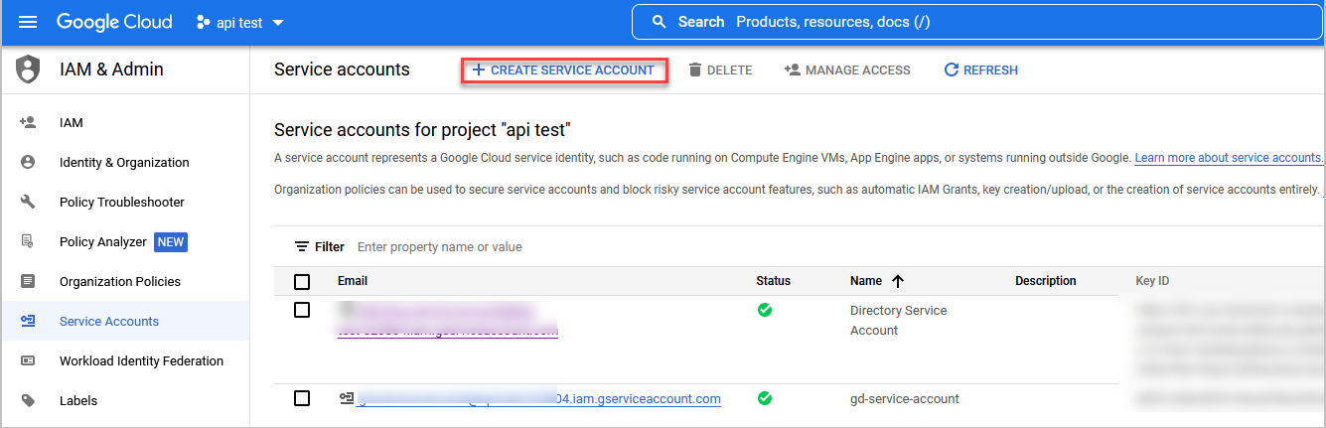
Task: Click the Key ID column header
Action: pyautogui.click(x=1152, y=281)
